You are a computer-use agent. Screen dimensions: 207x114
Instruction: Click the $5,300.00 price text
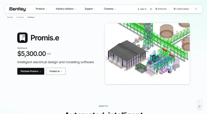[32, 54]
